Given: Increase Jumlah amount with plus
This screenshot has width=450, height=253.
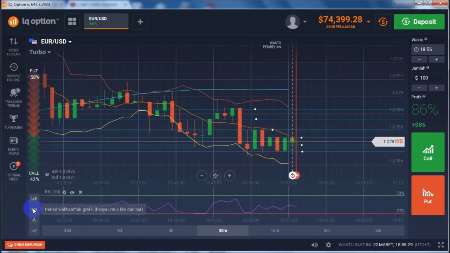Looking at the screenshot, I should (436, 88).
